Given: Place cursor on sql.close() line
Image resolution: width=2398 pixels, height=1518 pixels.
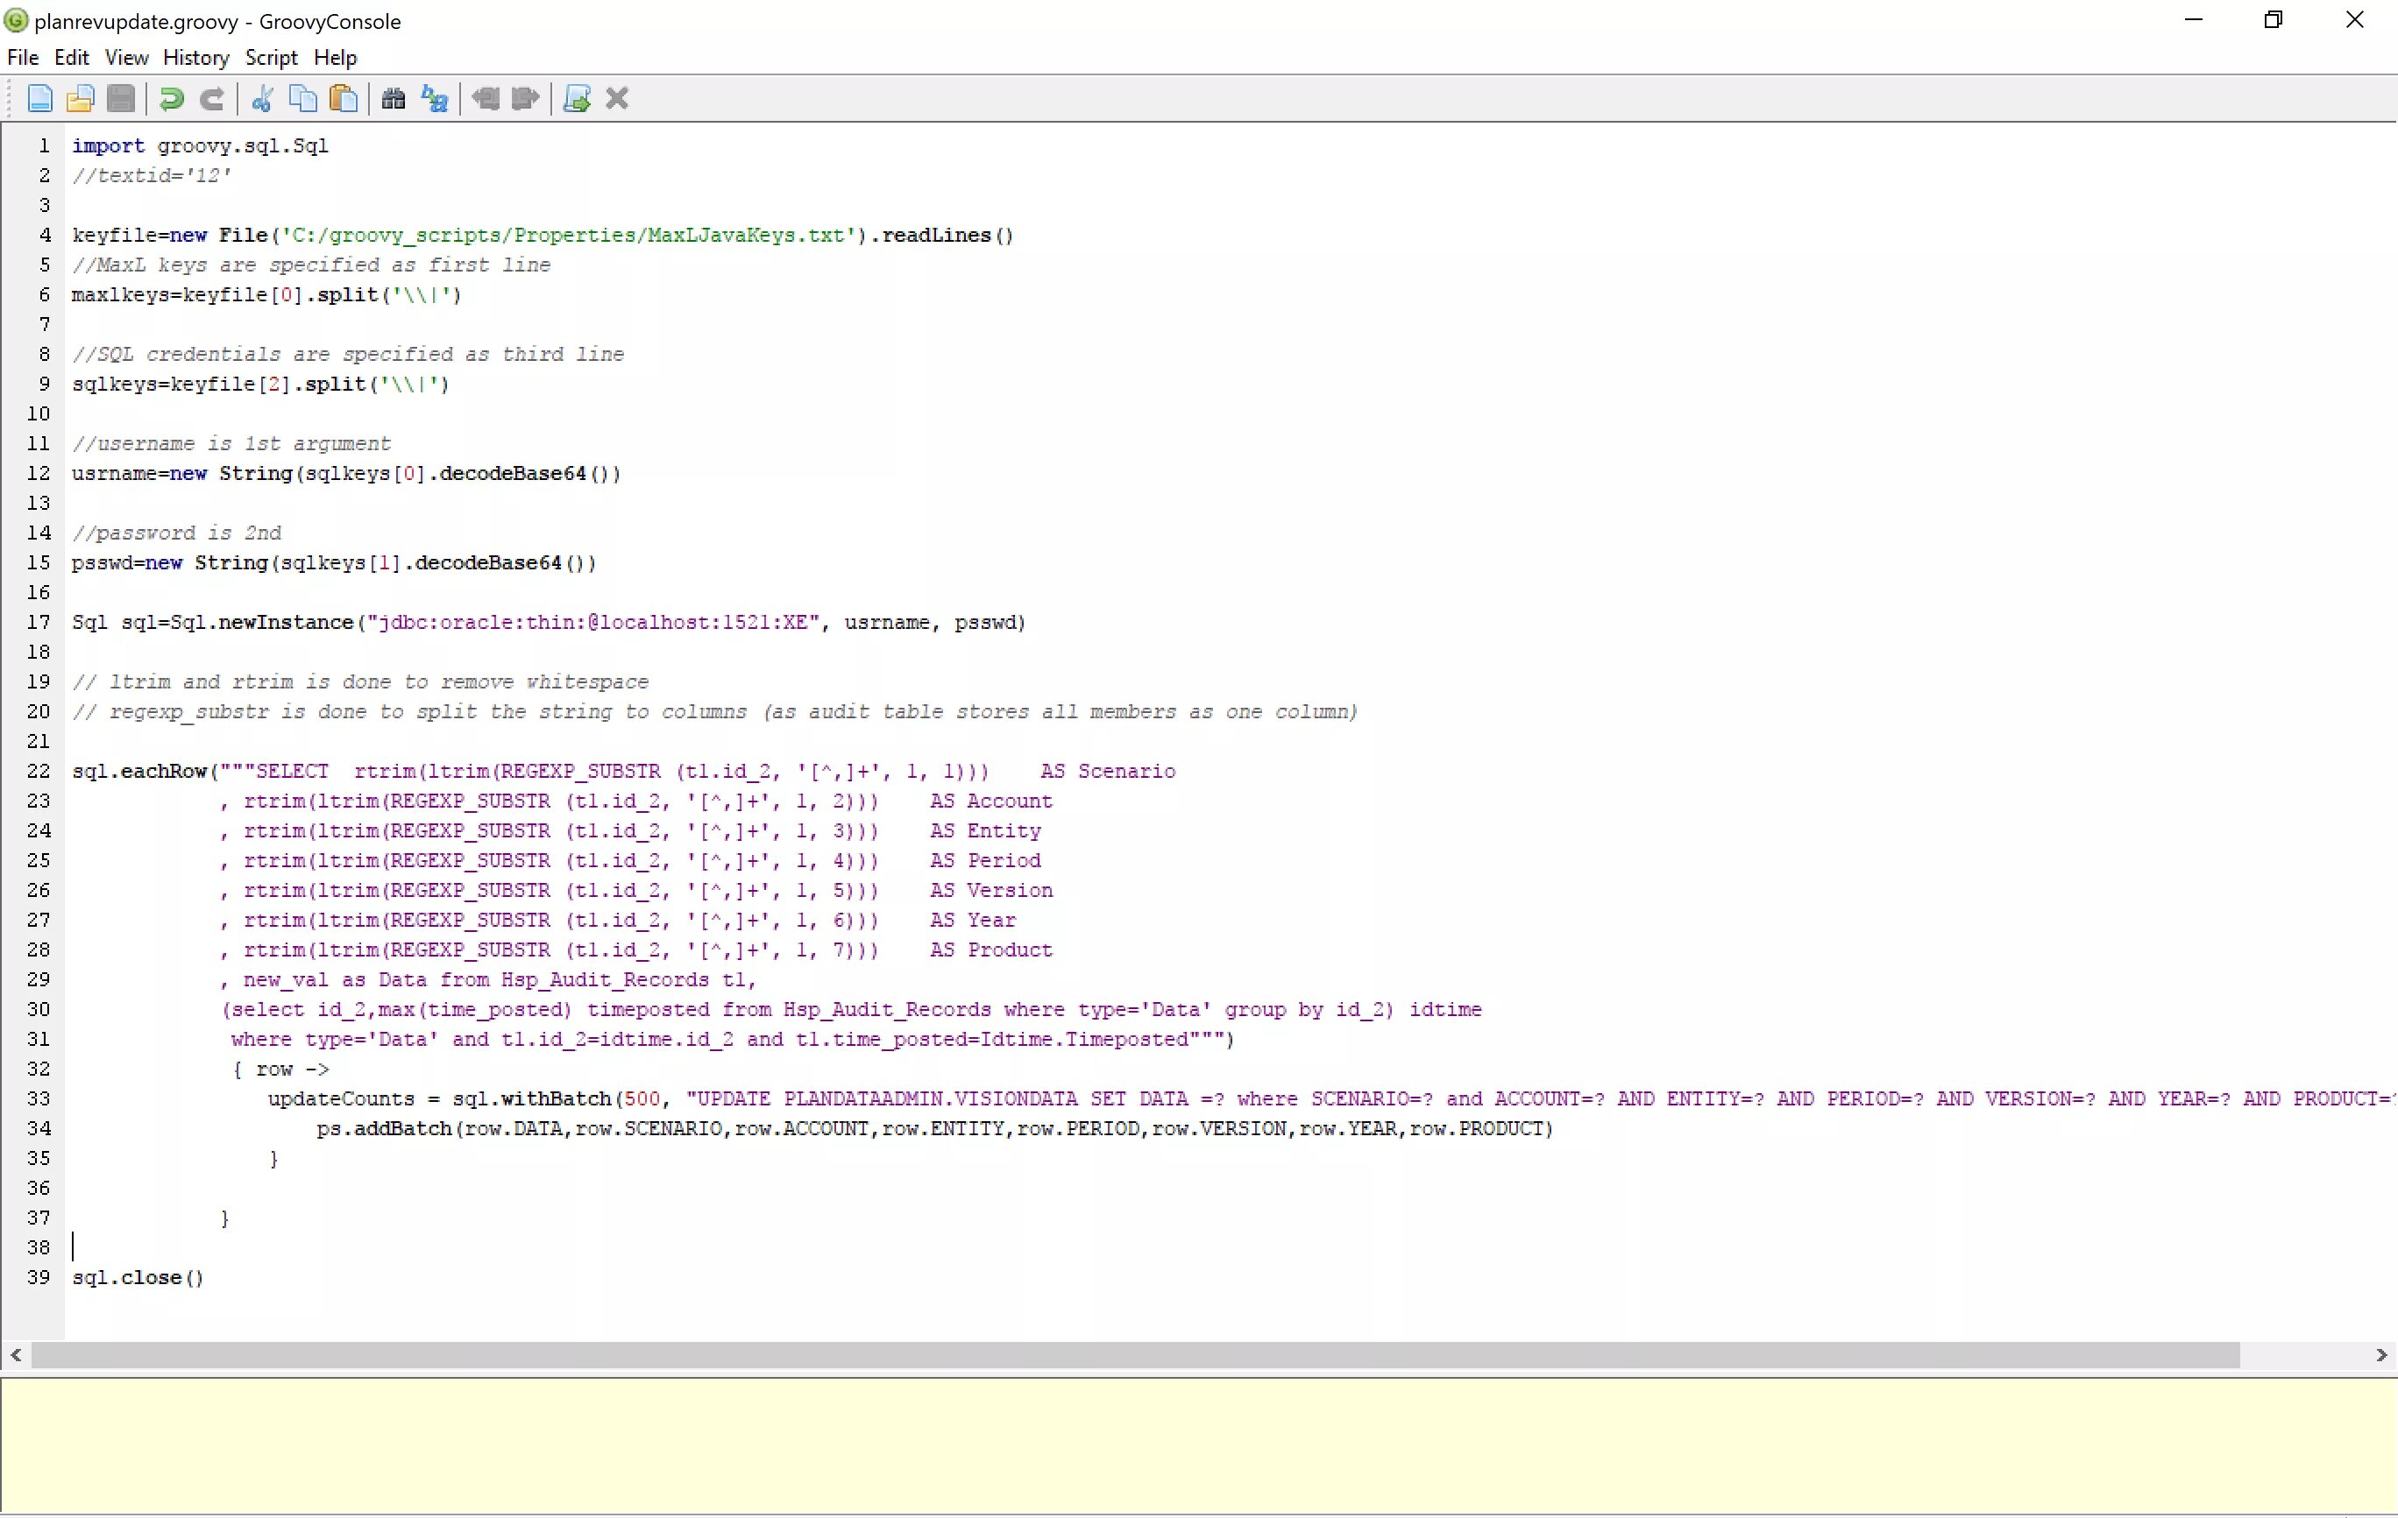Looking at the screenshot, I should pos(138,1277).
